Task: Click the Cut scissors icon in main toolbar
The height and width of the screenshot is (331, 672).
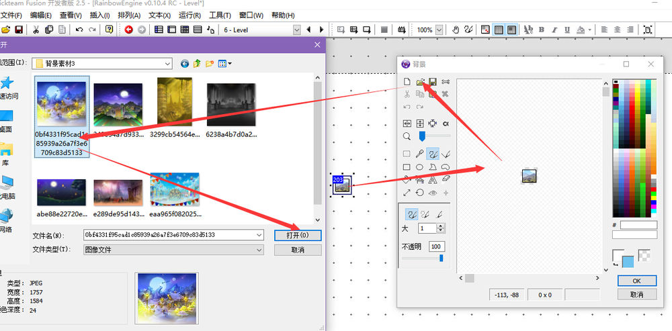Action: [36, 30]
